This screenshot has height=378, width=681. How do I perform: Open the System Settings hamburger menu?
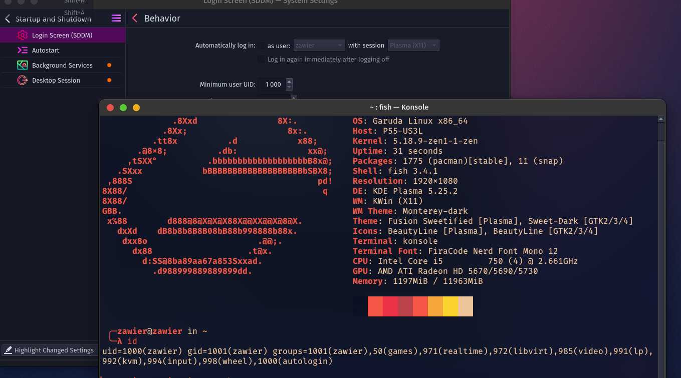pos(116,19)
